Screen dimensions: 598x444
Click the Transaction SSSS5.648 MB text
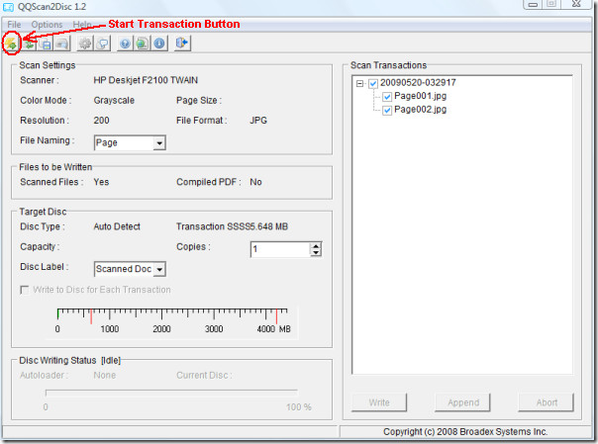pos(232,226)
